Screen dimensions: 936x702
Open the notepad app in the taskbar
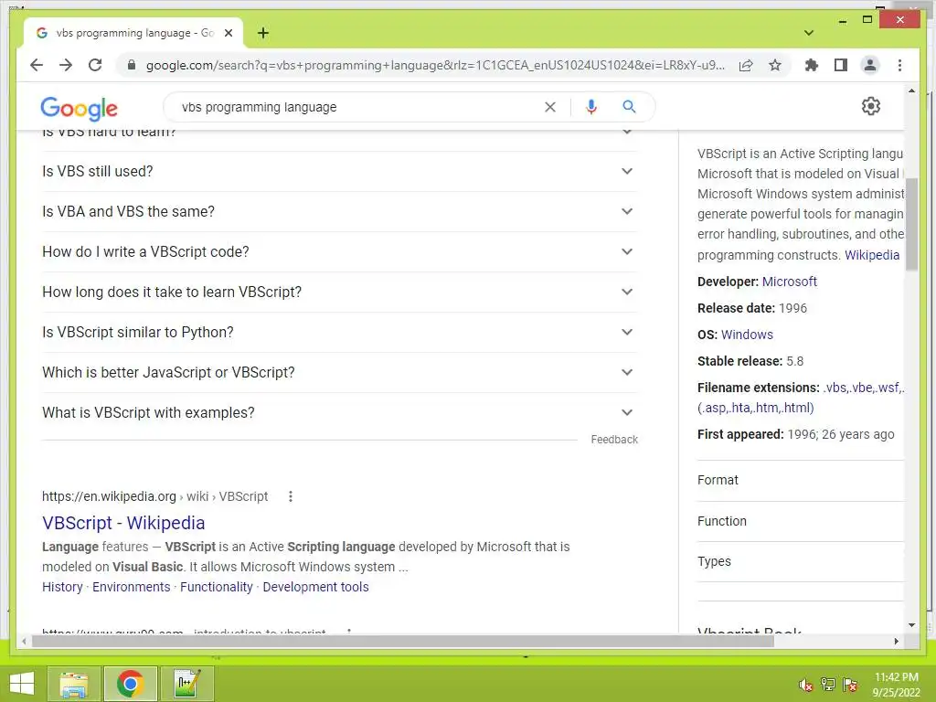[x=187, y=684]
